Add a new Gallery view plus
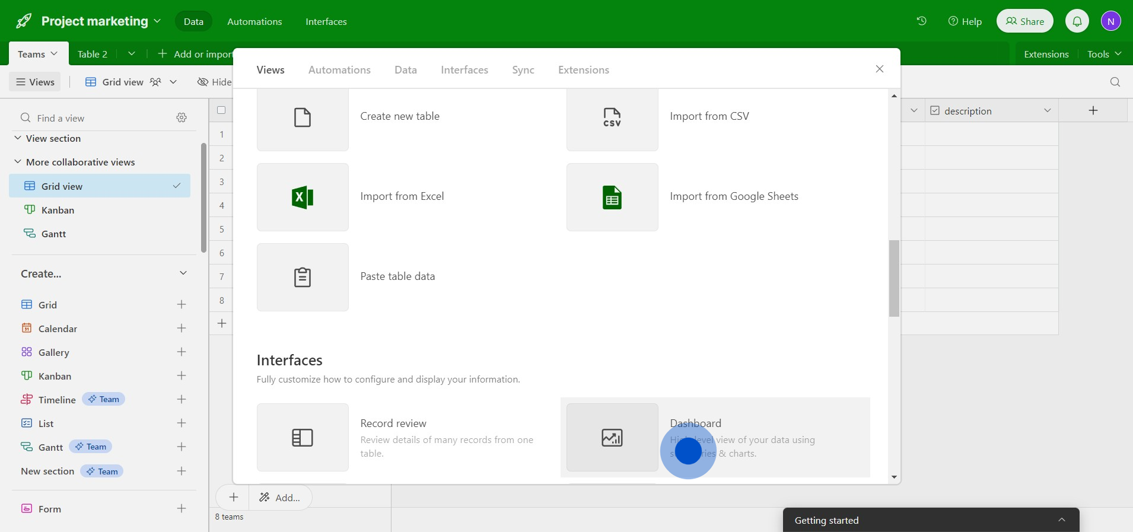This screenshot has width=1133, height=532. pyautogui.click(x=182, y=352)
